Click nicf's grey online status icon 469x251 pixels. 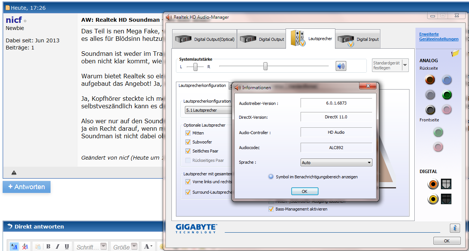(25, 21)
